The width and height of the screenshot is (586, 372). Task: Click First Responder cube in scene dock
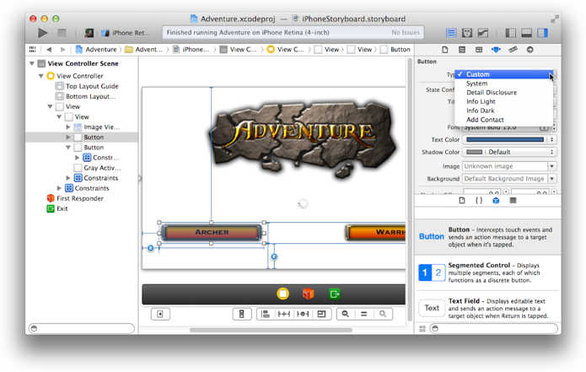click(x=308, y=294)
